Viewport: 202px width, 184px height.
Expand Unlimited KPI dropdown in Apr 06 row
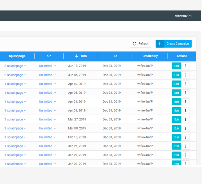click(x=47, y=93)
